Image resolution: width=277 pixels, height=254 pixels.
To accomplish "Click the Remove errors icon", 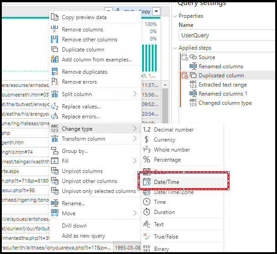I will (55, 82).
